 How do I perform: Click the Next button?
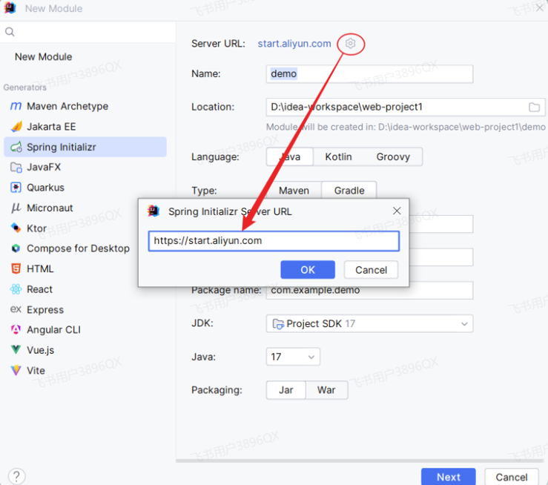point(449,477)
